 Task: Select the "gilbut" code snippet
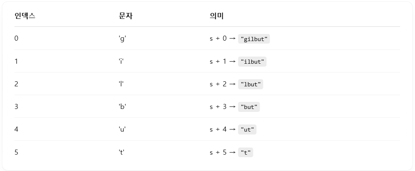(x=254, y=39)
